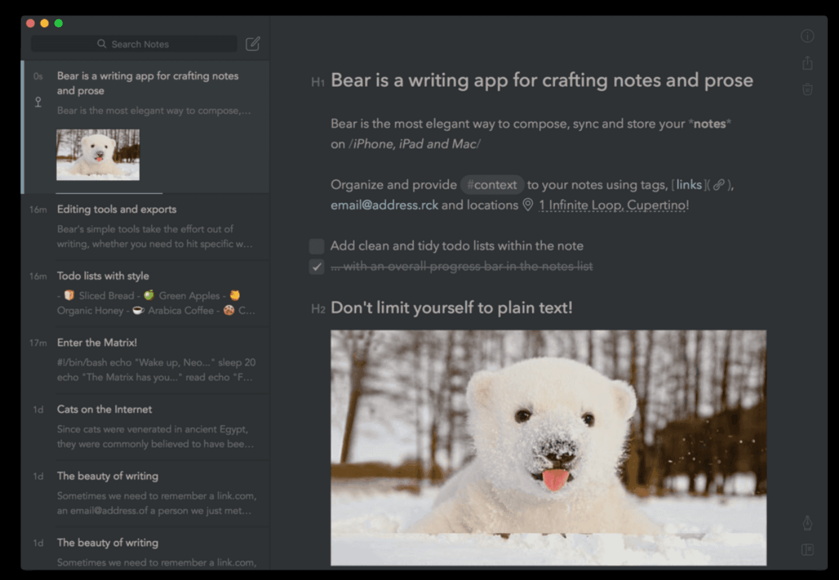The image size is (839, 580).
Task: Click the large polar bear image in editor
Action: coord(548,448)
